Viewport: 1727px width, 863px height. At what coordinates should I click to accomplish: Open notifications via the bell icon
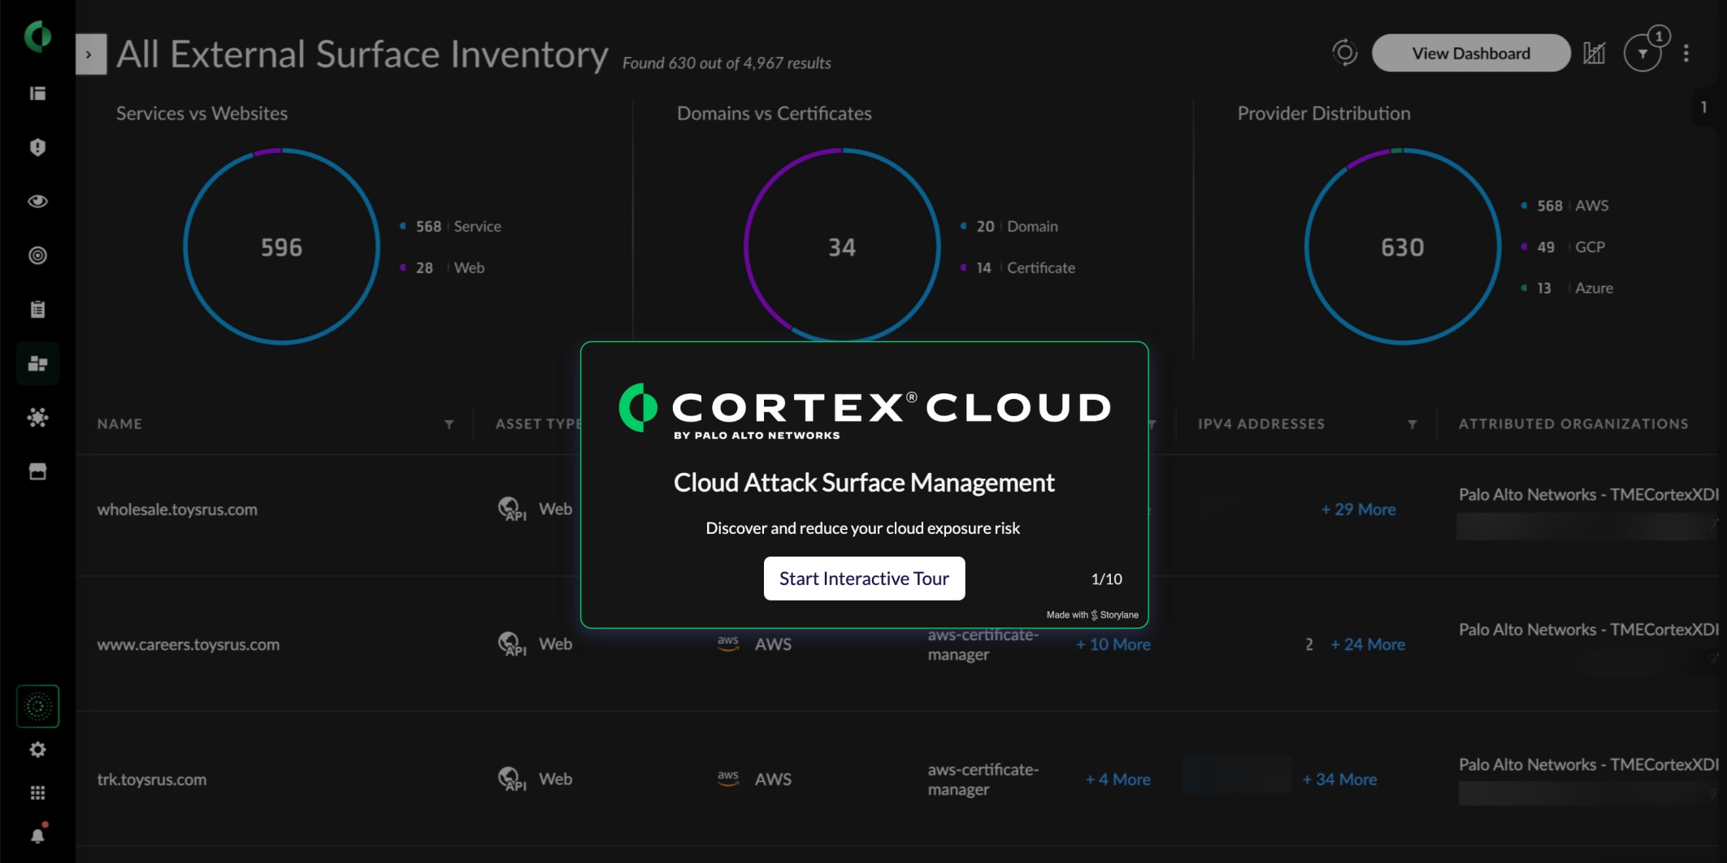(x=37, y=833)
